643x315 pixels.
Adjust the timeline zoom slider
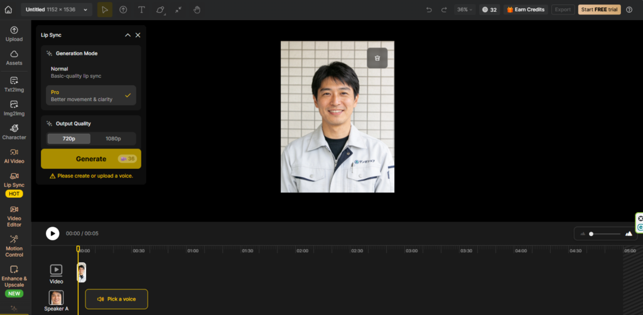(592, 233)
